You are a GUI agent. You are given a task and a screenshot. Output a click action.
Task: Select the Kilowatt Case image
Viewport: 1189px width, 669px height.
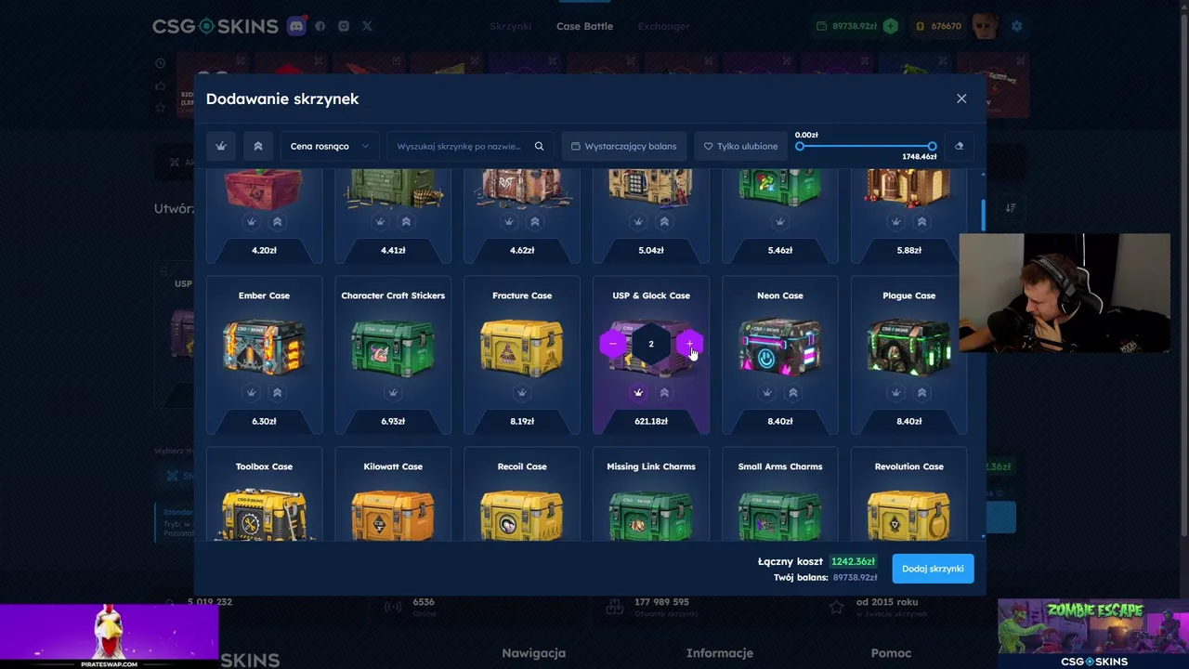393,514
